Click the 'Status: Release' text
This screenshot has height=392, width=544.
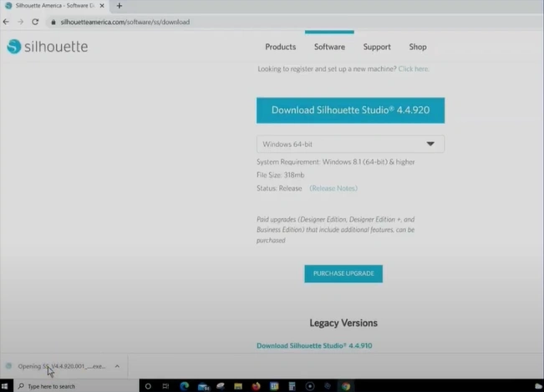279,188
